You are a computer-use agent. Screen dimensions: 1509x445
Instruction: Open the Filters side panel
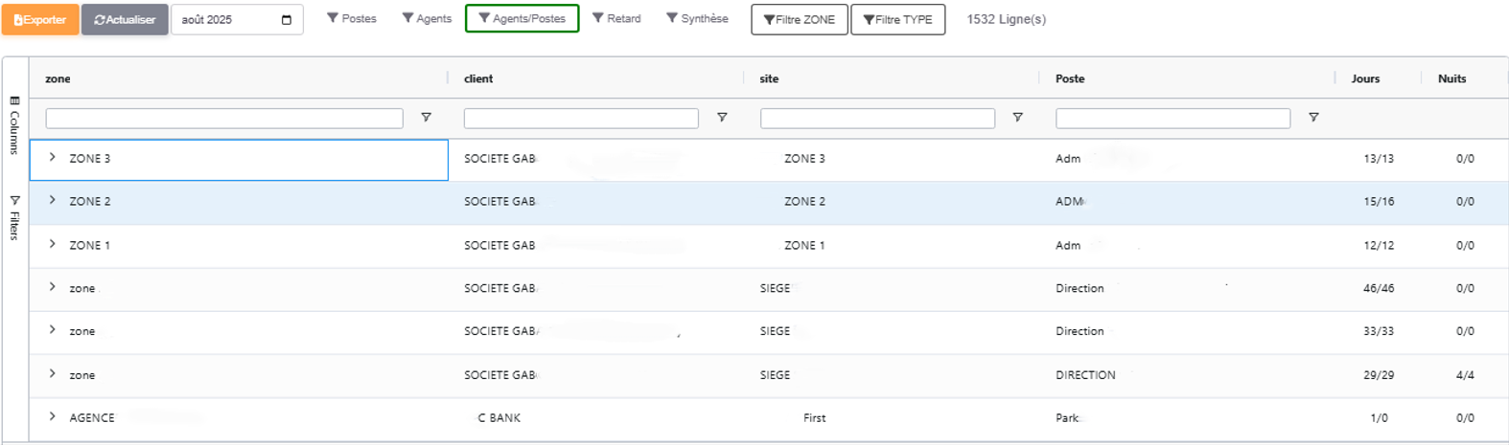coord(14,217)
